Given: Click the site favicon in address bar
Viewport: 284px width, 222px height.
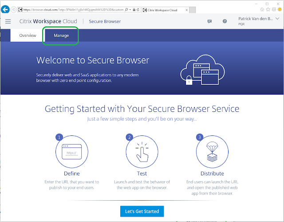Looking at the screenshot, I should (x=20, y=10).
